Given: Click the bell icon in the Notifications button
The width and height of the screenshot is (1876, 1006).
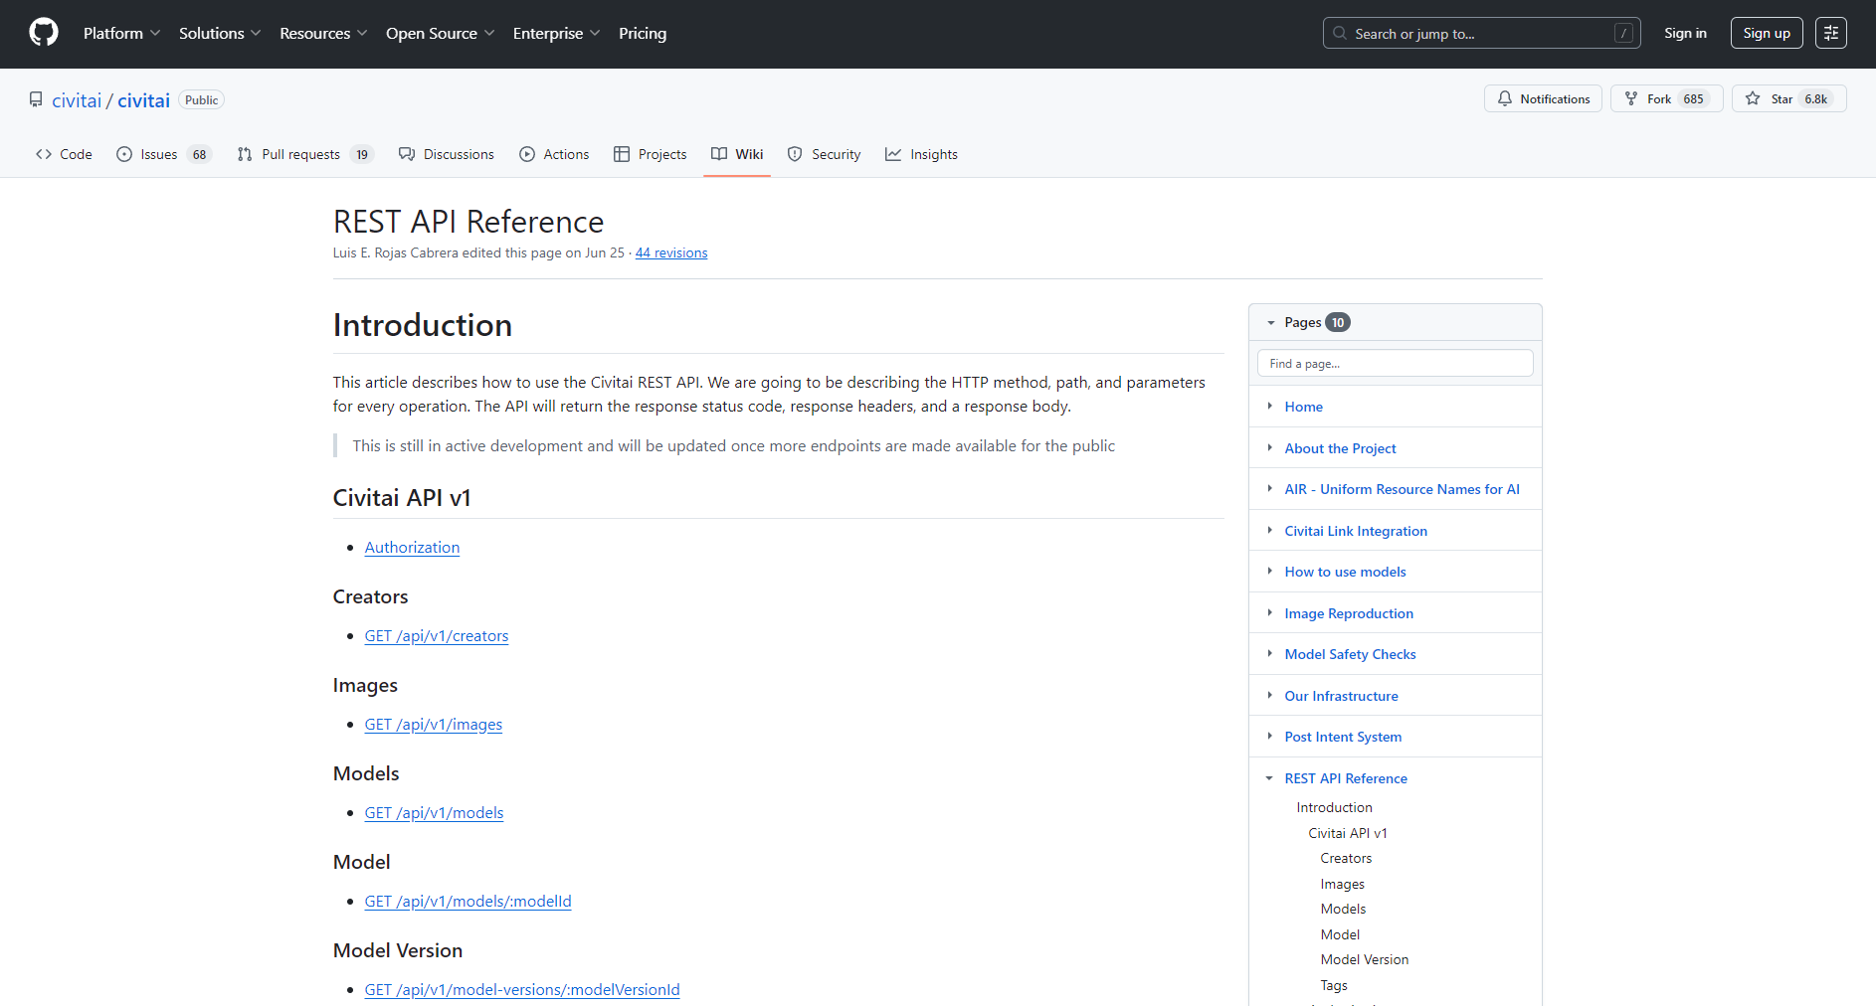Looking at the screenshot, I should (x=1505, y=98).
